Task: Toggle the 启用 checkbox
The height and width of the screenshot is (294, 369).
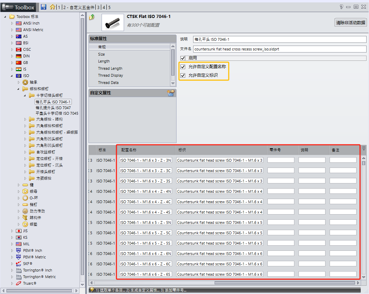Action: [x=182, y=58]
